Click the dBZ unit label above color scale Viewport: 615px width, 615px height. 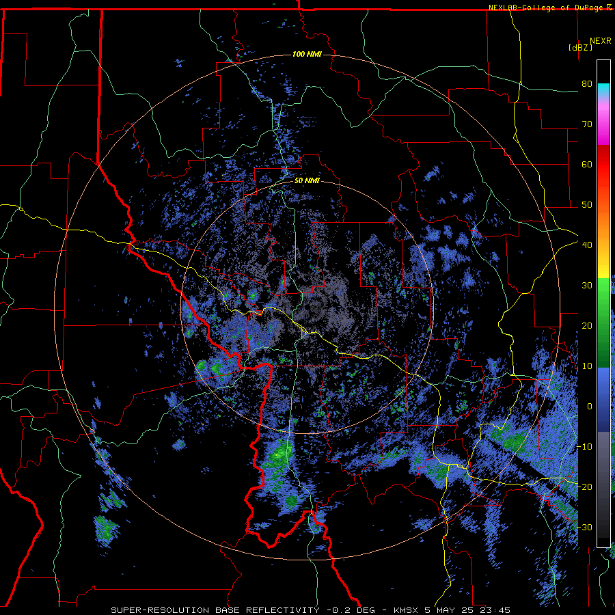tap(580, 48)
